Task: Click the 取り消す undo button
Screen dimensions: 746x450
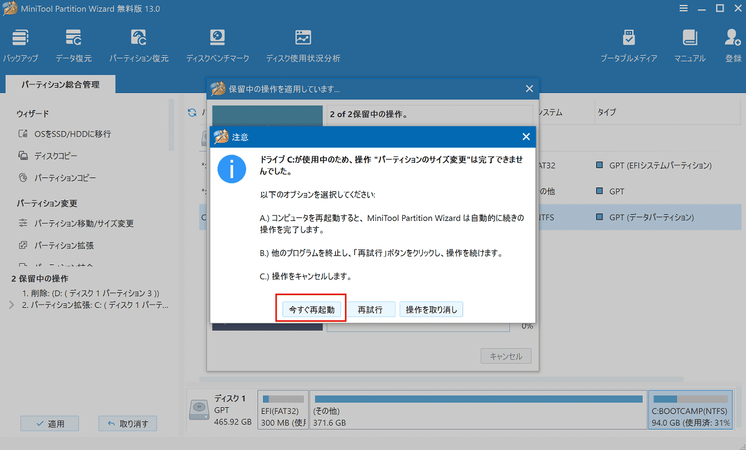Action: pyautogui.click(x=127, y=424)
